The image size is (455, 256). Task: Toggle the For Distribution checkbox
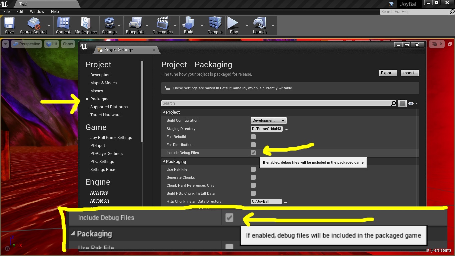[253, 145]
